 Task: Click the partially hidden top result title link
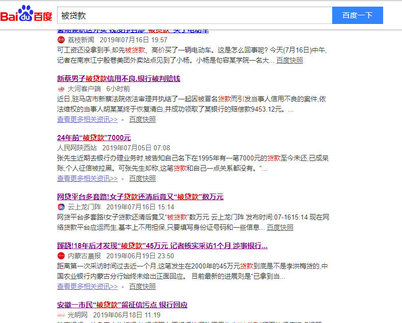[133, 31]
